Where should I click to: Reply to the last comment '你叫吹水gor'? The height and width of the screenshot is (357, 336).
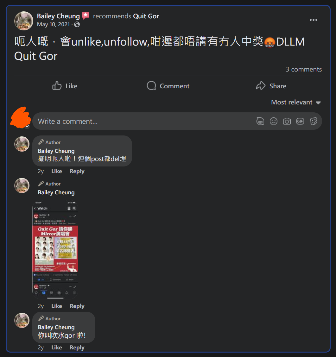(77, 348)
